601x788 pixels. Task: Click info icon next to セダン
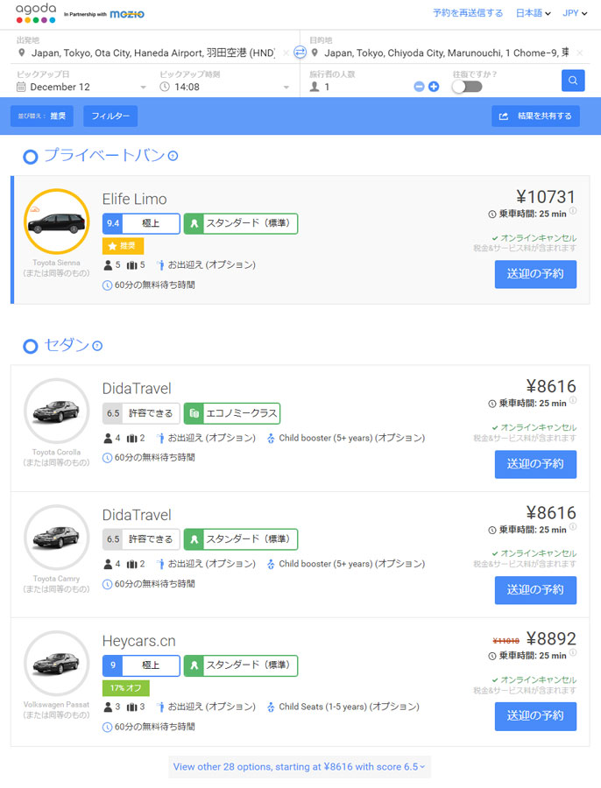pos(97,346)
